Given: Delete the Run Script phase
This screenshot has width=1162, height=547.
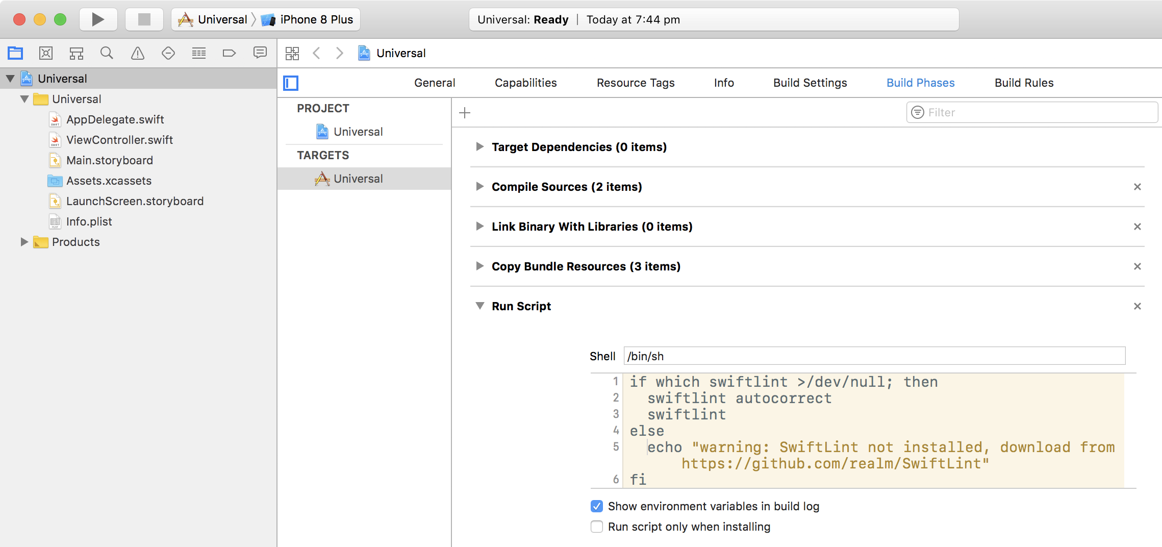Looking at the screenshot, I should [x=1137, y=306].
